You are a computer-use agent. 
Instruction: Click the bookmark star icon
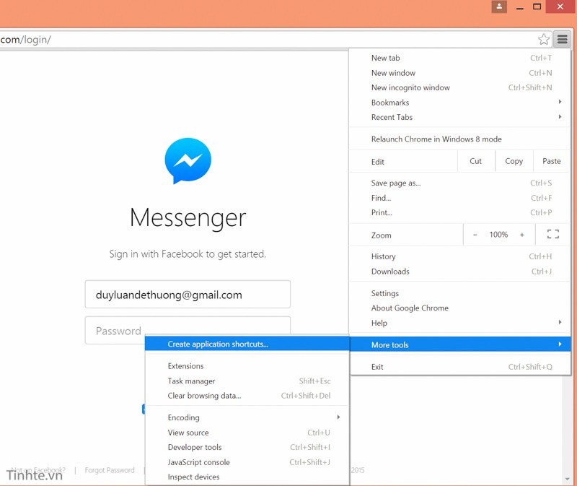tap(544, 39)
